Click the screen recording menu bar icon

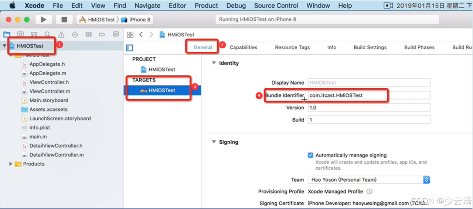tap(388, 6)
